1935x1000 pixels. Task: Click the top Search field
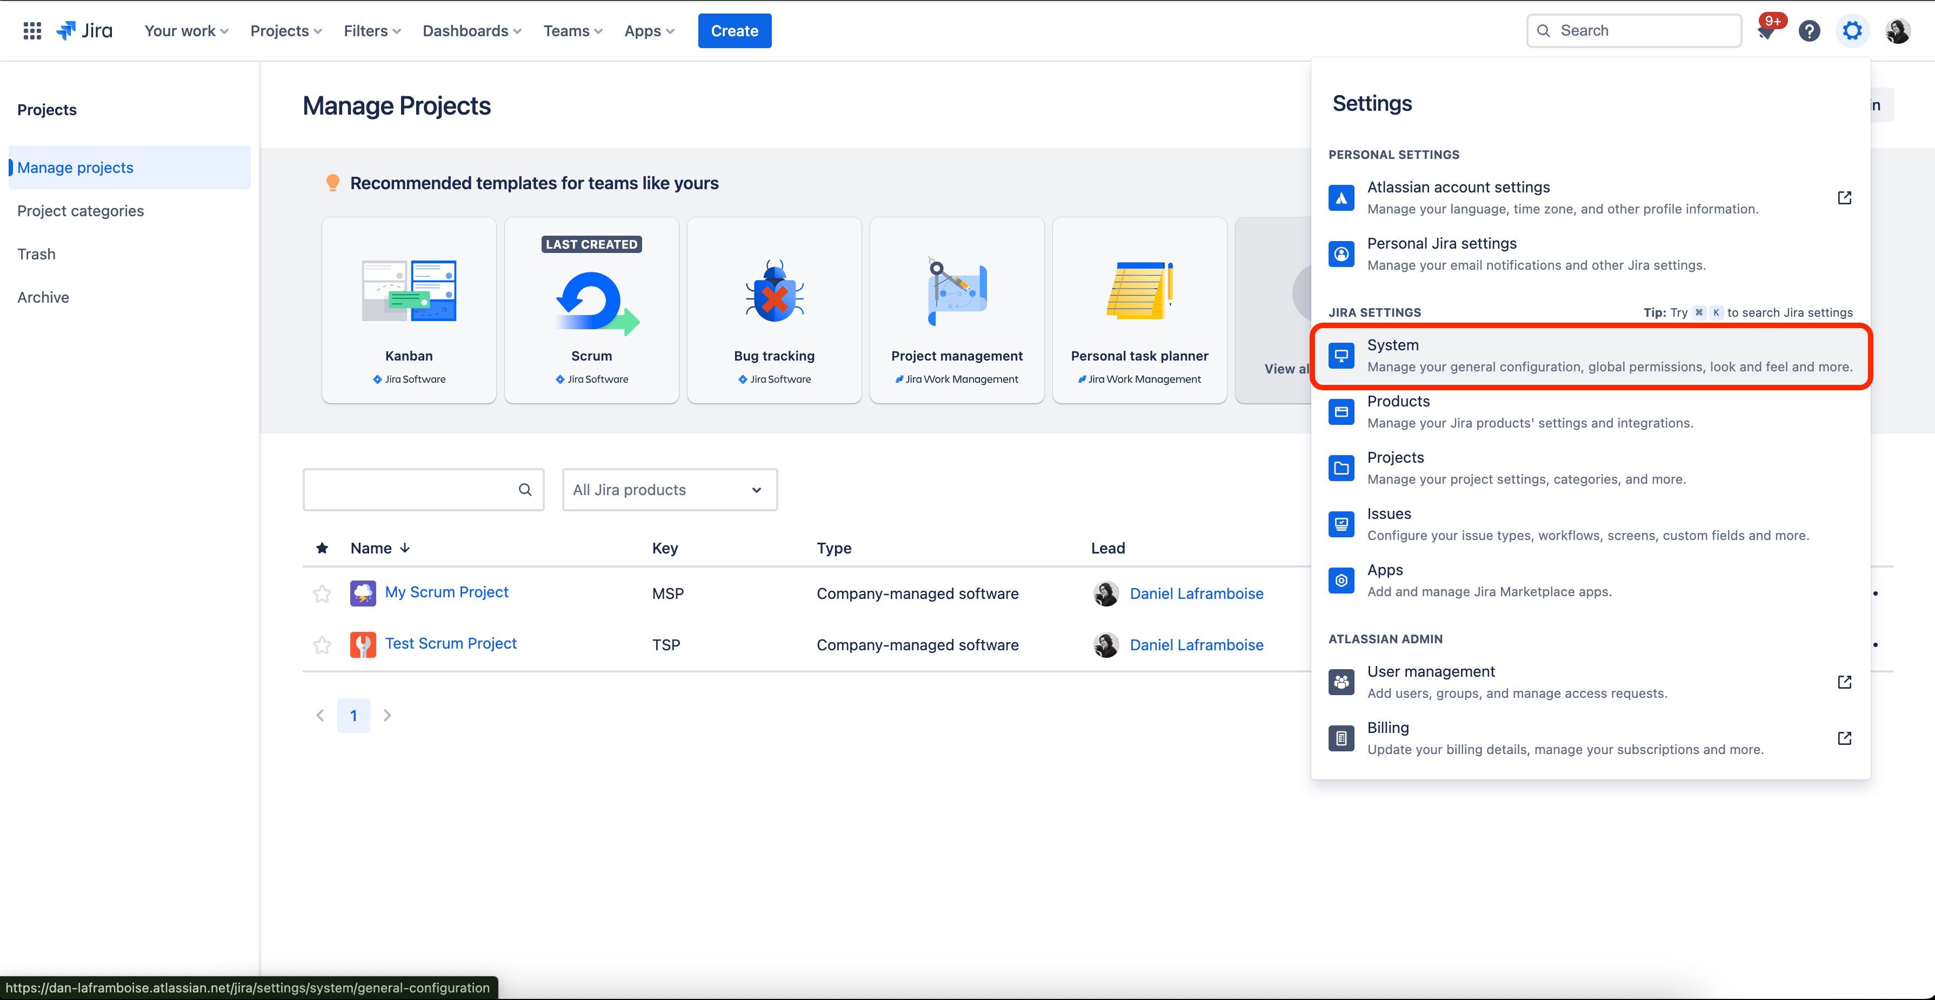(1634, 31)
